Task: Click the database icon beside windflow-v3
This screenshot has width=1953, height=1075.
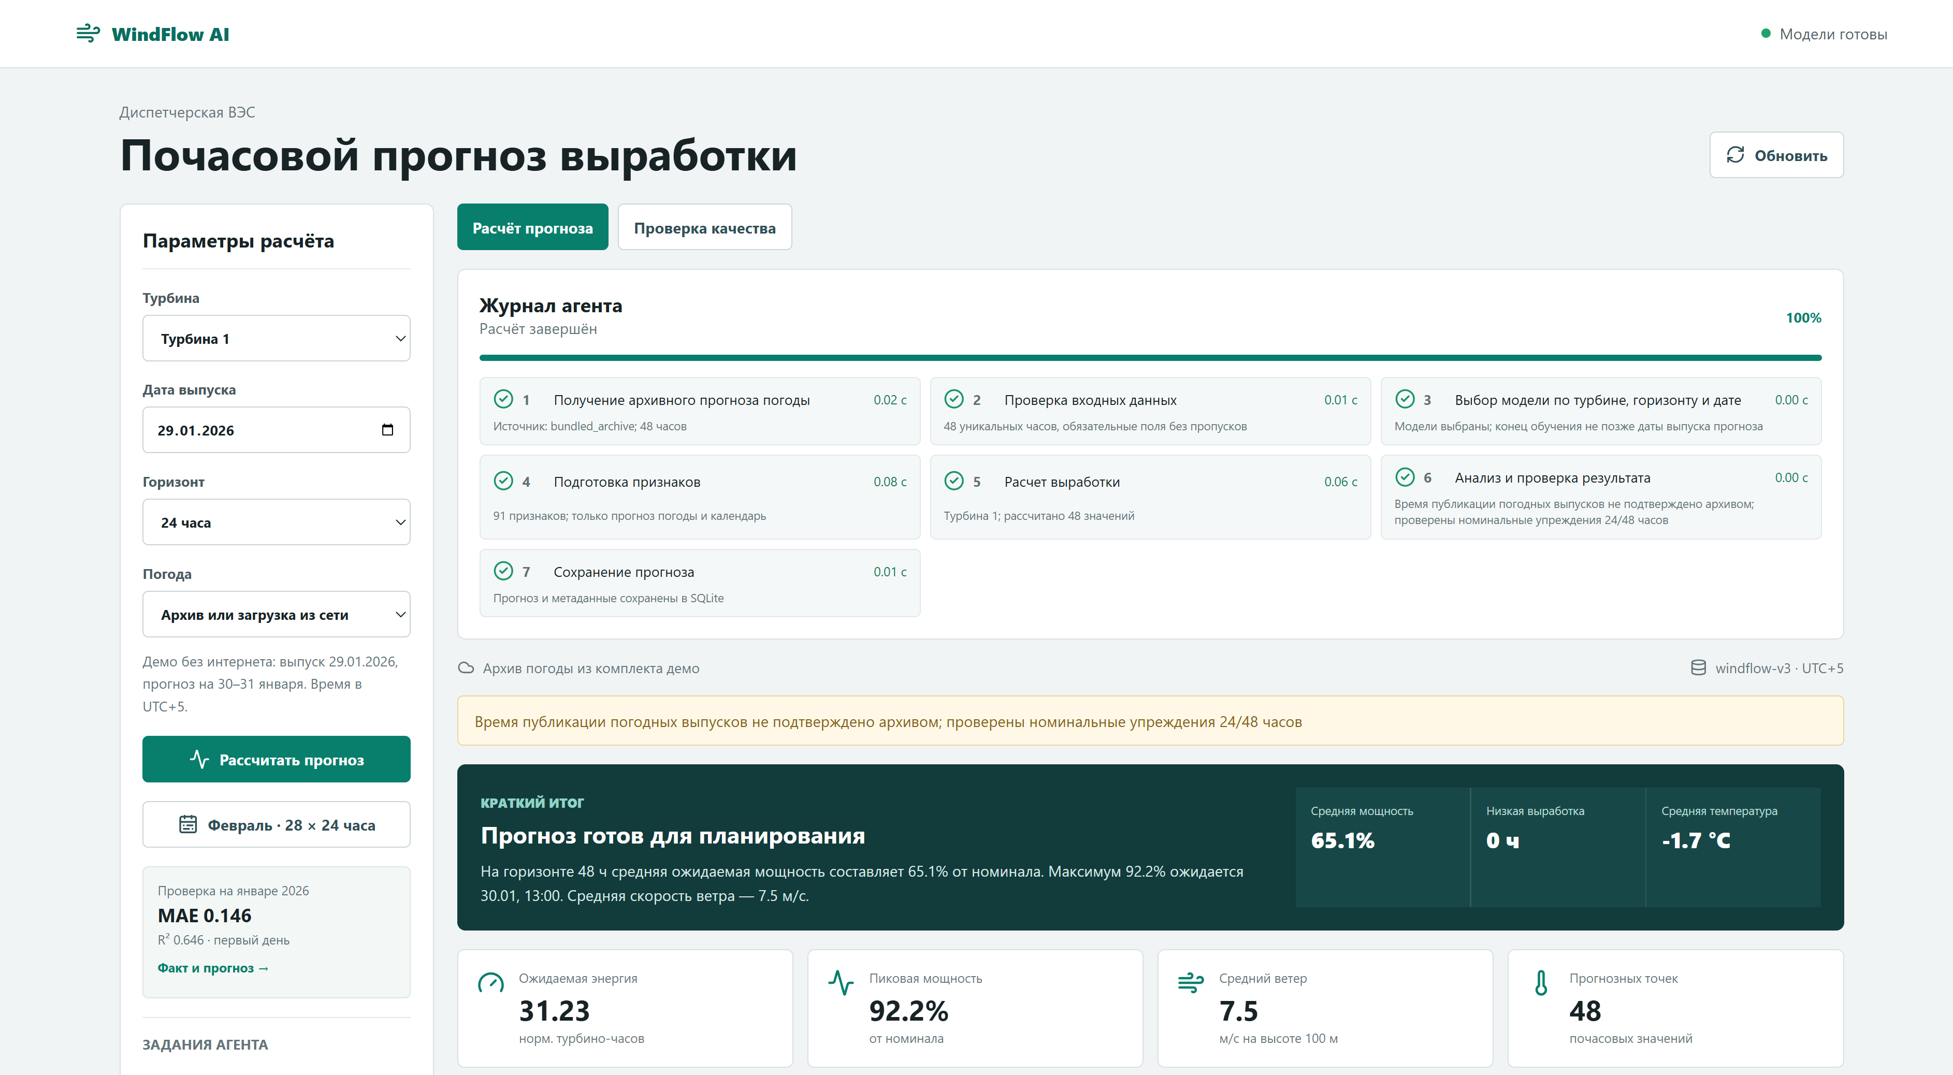Action: tap(1698, 668)
